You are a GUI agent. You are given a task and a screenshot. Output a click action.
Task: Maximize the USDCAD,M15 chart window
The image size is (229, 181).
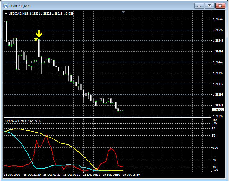210,6
